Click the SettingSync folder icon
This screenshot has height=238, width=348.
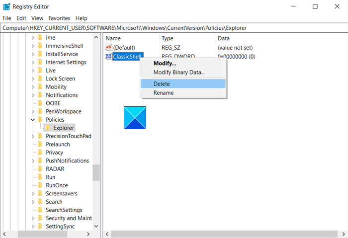tap(40, 226)
